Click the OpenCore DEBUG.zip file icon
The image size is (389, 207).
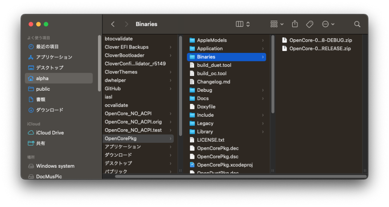pos(285,40)
